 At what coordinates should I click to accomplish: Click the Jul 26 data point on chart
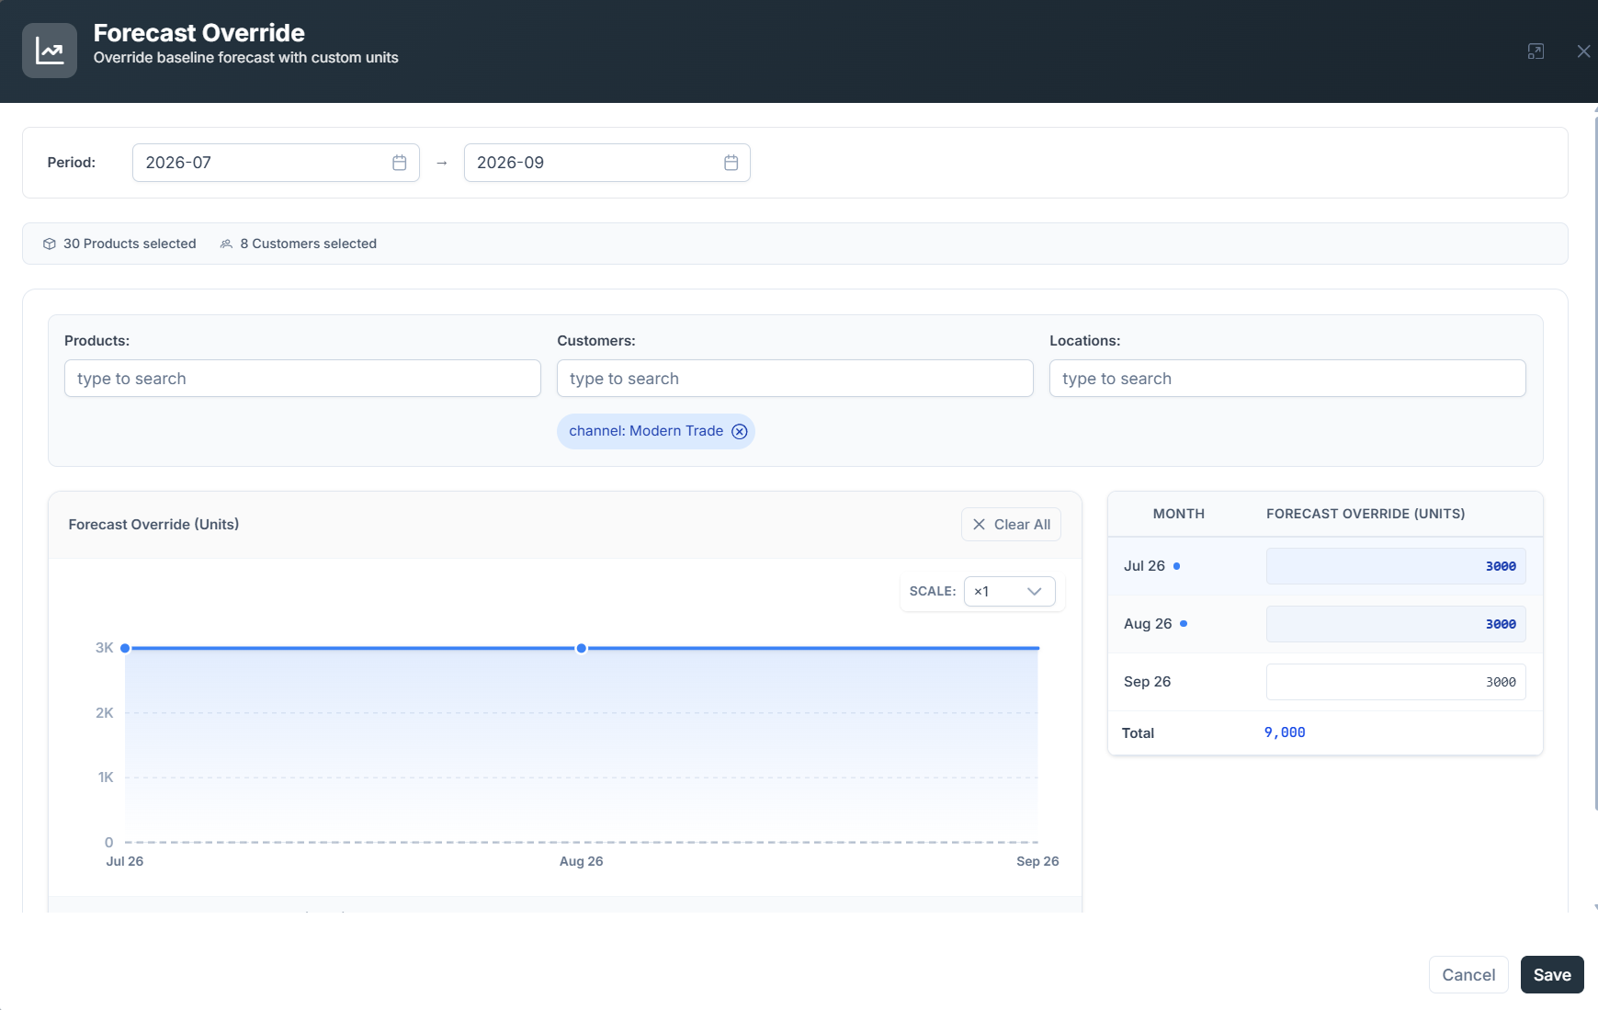(125, 648)
